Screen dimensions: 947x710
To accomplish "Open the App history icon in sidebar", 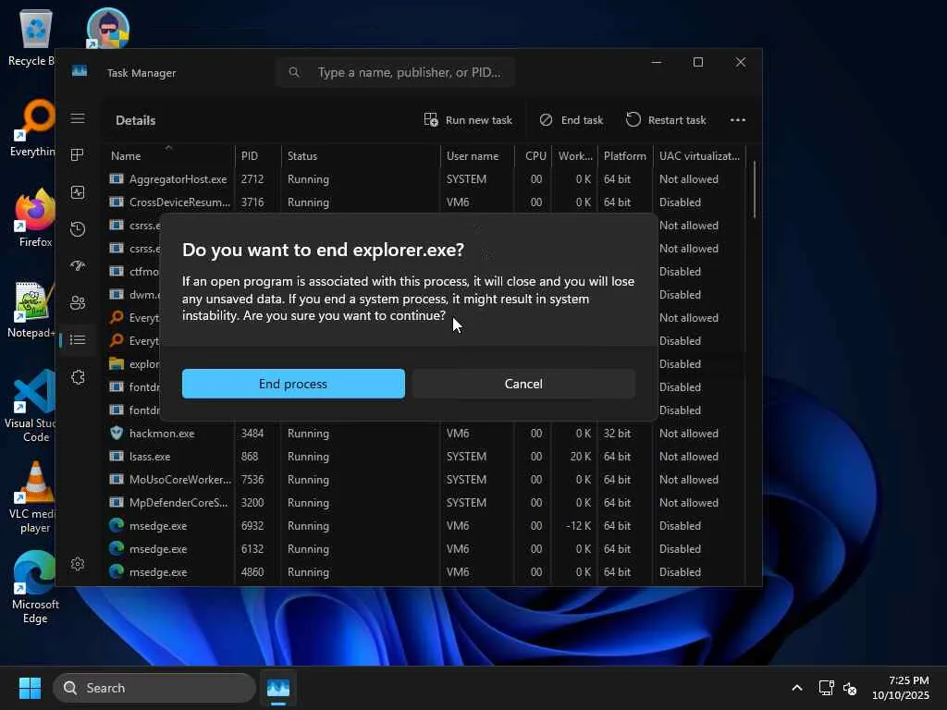I will [78, 229].
